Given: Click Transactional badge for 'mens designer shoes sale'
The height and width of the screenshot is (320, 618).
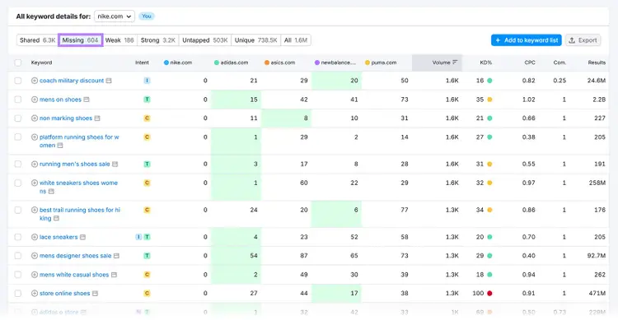Looking at the screenshot, I should (147, 256).
